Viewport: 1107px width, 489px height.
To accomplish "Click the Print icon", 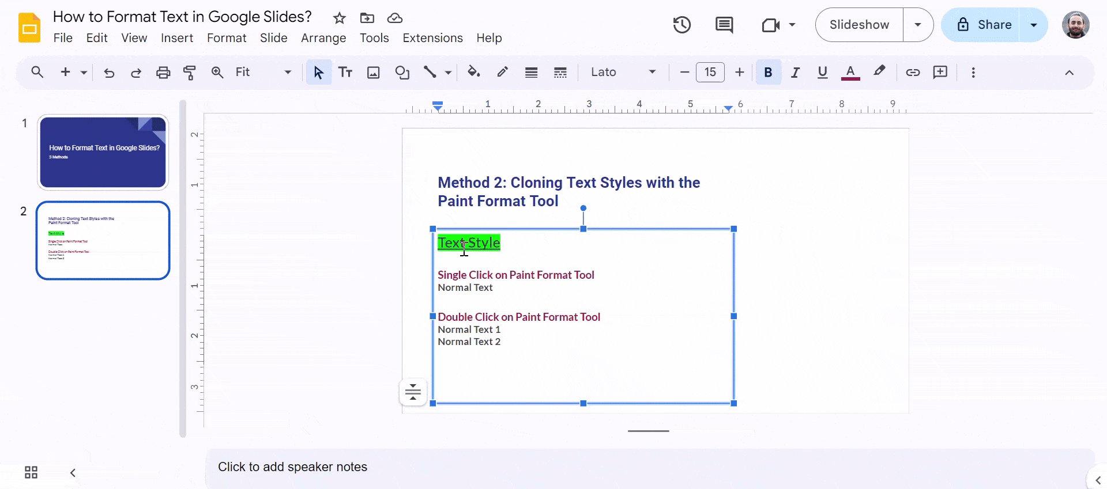I will [x=163, y=73].
